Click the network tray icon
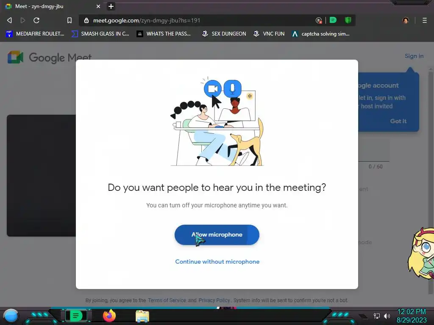The image size is (434, 325). [377, 316]
